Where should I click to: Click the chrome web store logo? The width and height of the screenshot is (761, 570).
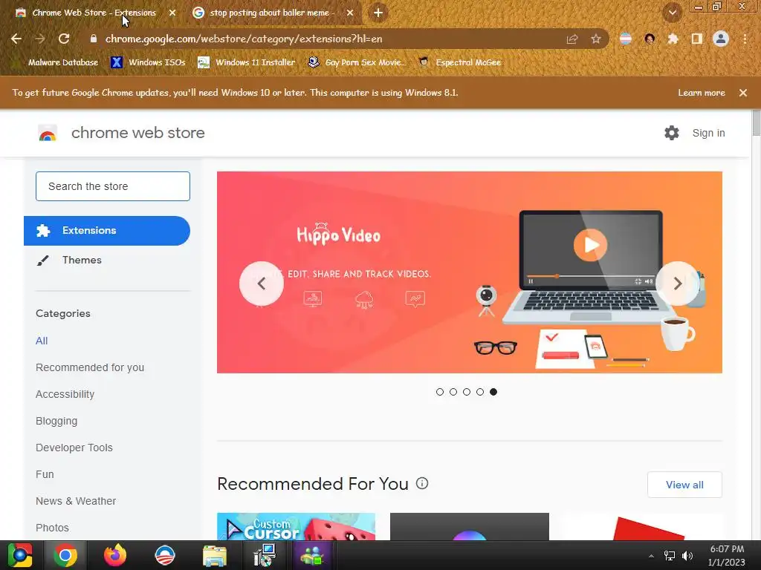pyautogui.click(x=48, y=133)
